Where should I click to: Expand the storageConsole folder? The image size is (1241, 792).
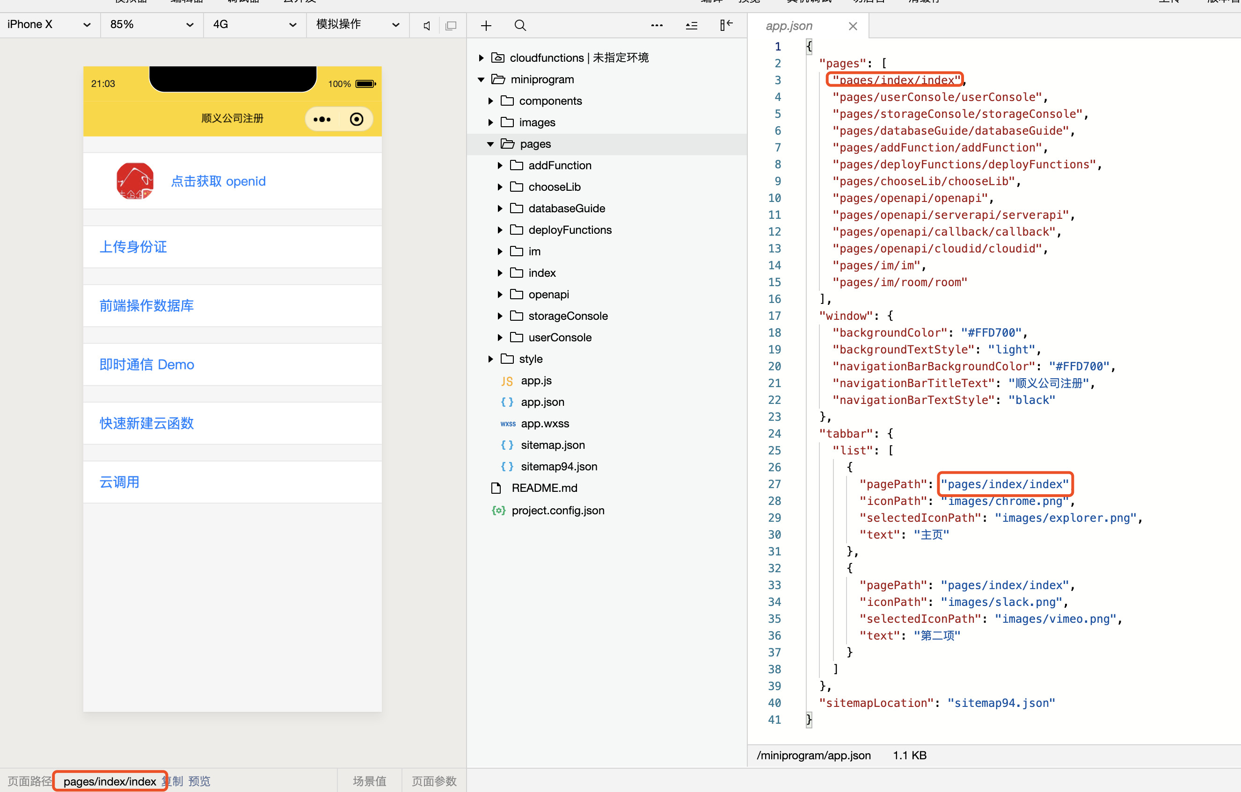500,316
